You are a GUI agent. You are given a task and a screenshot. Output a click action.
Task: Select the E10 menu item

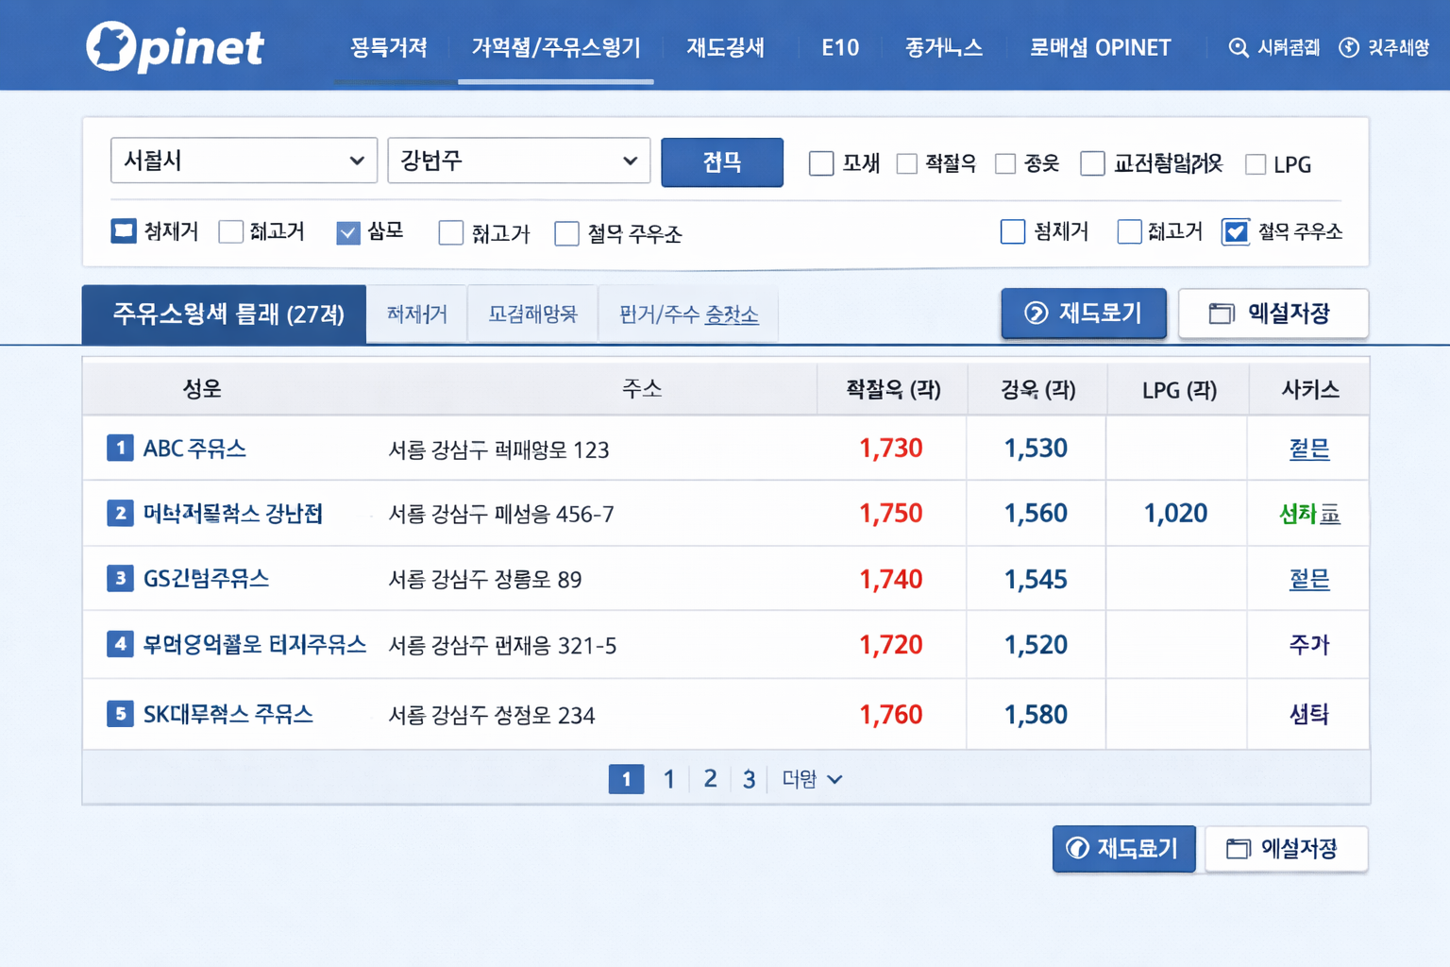839,48
